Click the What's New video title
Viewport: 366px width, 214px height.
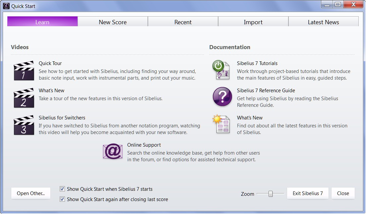[x=51, y=91]
